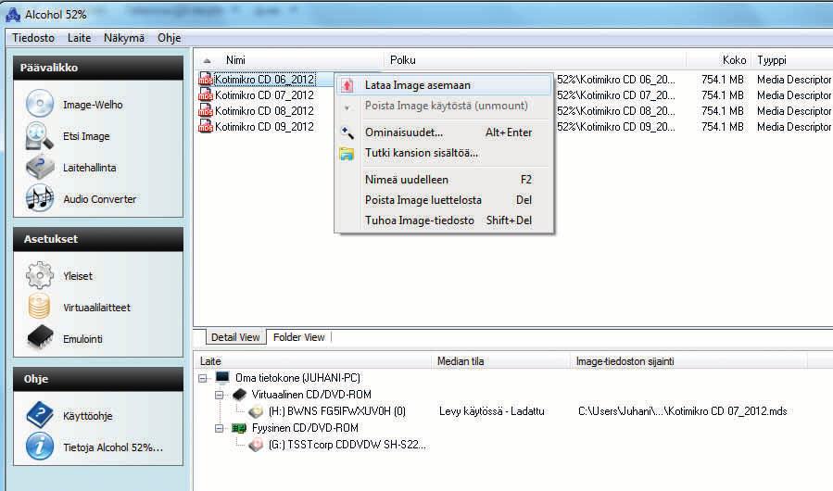Click the Ominaisuudet properties icon in menu

tap(347, 132)
